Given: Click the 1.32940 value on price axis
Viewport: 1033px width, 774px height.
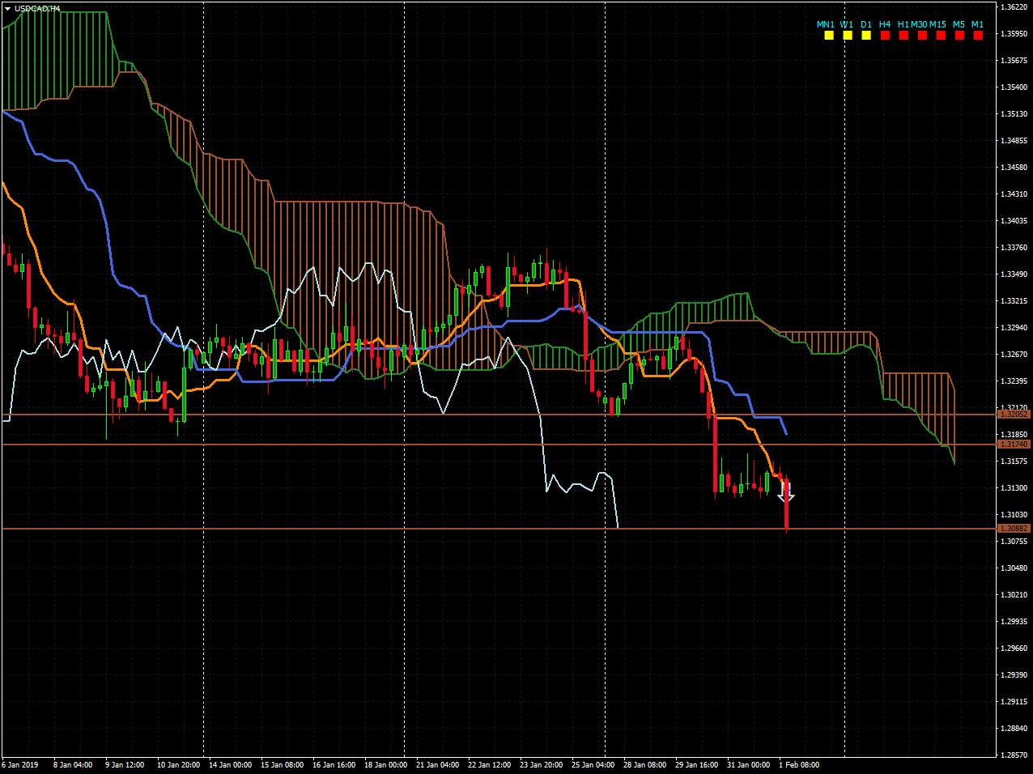Looking at the screenshot, I should pyautogui.click(x=1014, y=328).
